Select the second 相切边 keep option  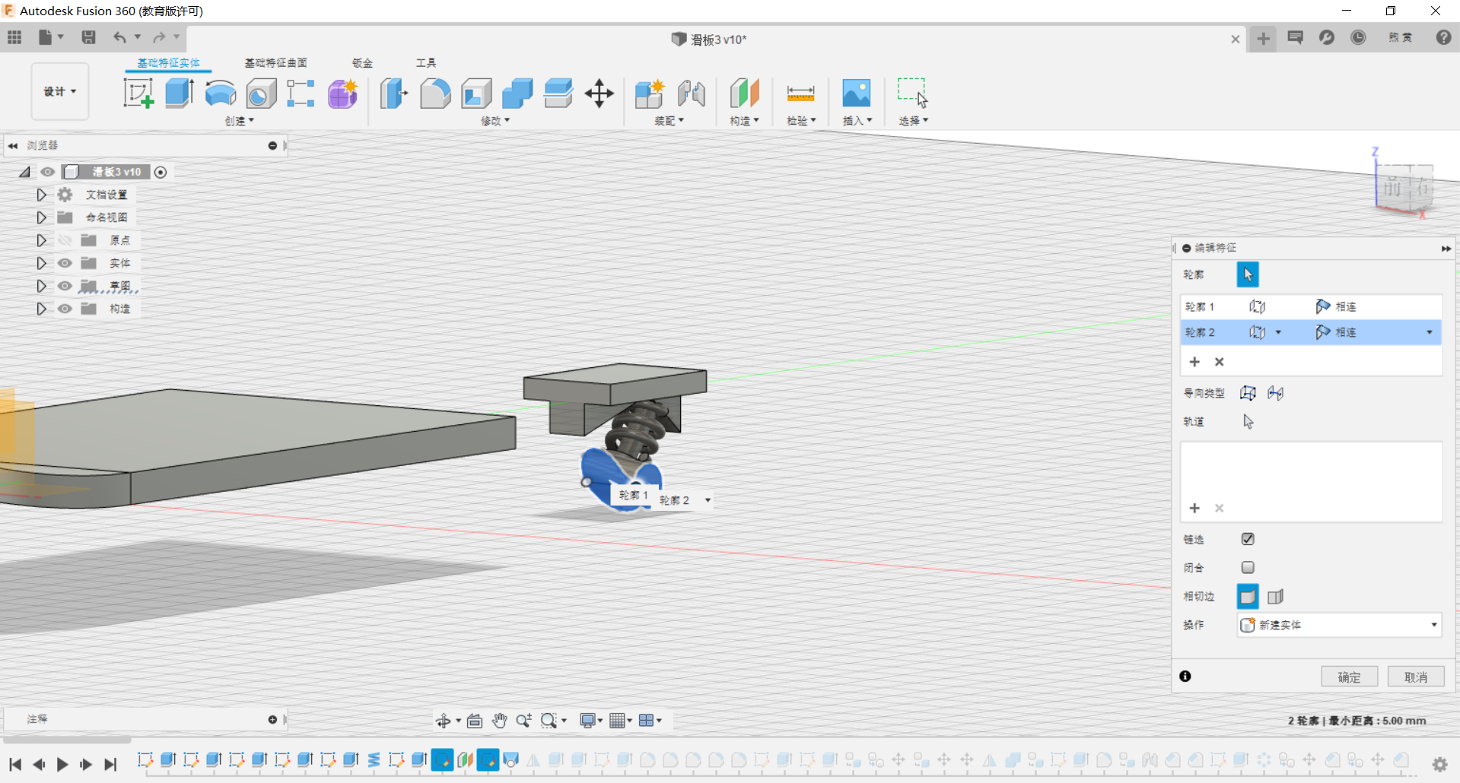1276,597
